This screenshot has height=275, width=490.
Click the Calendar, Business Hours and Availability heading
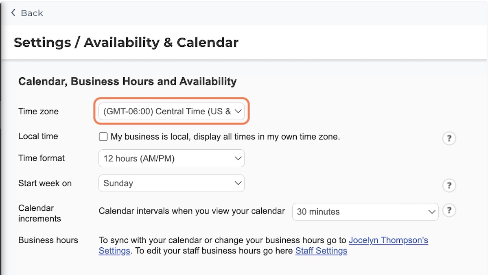coord(127,81)
